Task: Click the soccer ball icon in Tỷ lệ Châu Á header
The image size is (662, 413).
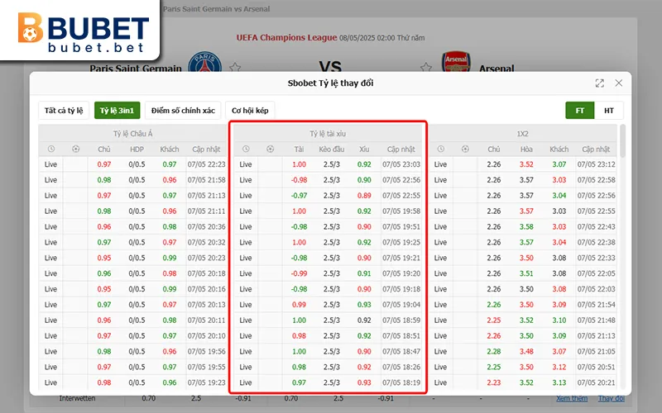Action: pyautogui.click(x=75, y=149)
